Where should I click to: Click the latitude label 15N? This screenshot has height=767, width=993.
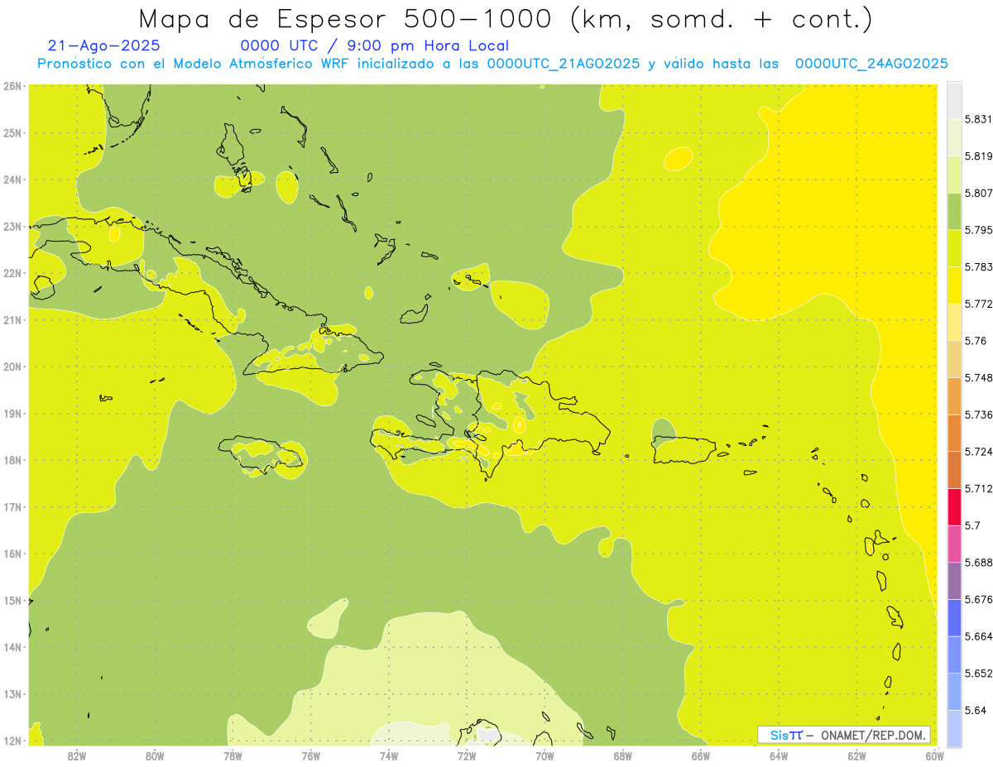[x=12, y=600]
